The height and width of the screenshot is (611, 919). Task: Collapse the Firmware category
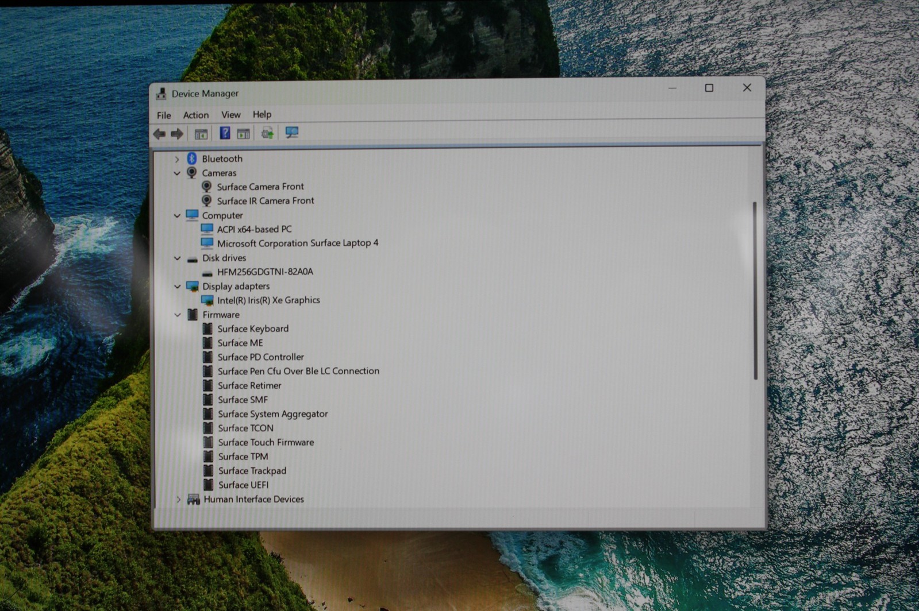tap(178, 315)
